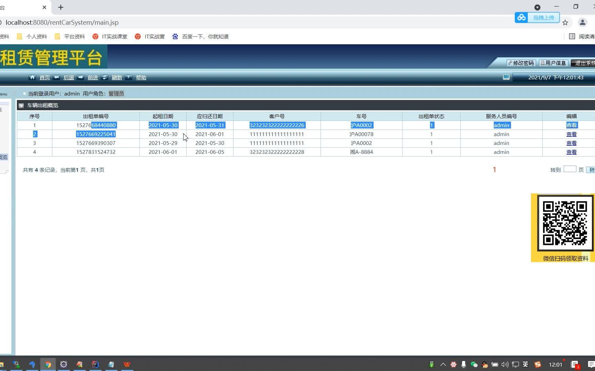Viewport: 595px width, 371px height.
Task: Toggle the bookmark star in the address bar
Action: 565,22
